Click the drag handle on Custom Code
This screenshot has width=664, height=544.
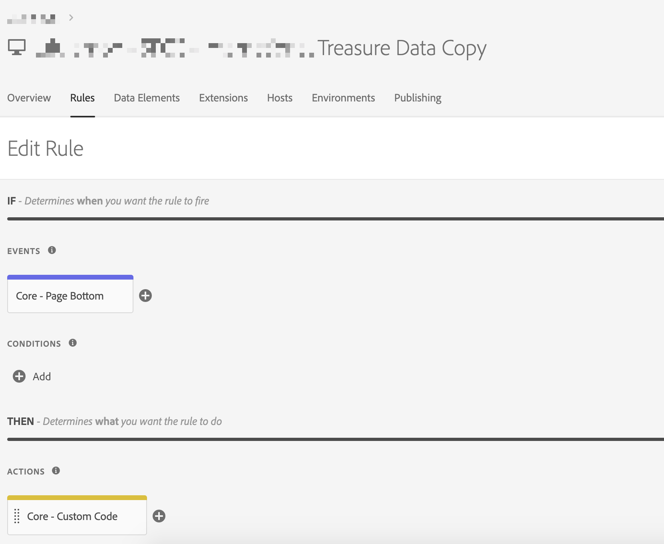(x=17, y=516)
